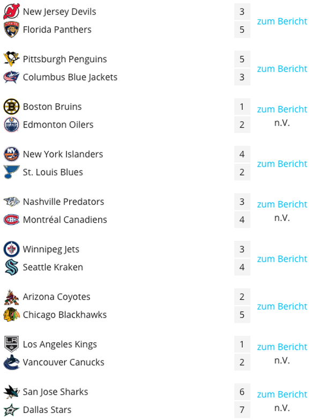This screenshot has height=420, width=312.
Task: Open zum Bericht for Penguins vs Blue Jackets
Action: coord(282,69)
